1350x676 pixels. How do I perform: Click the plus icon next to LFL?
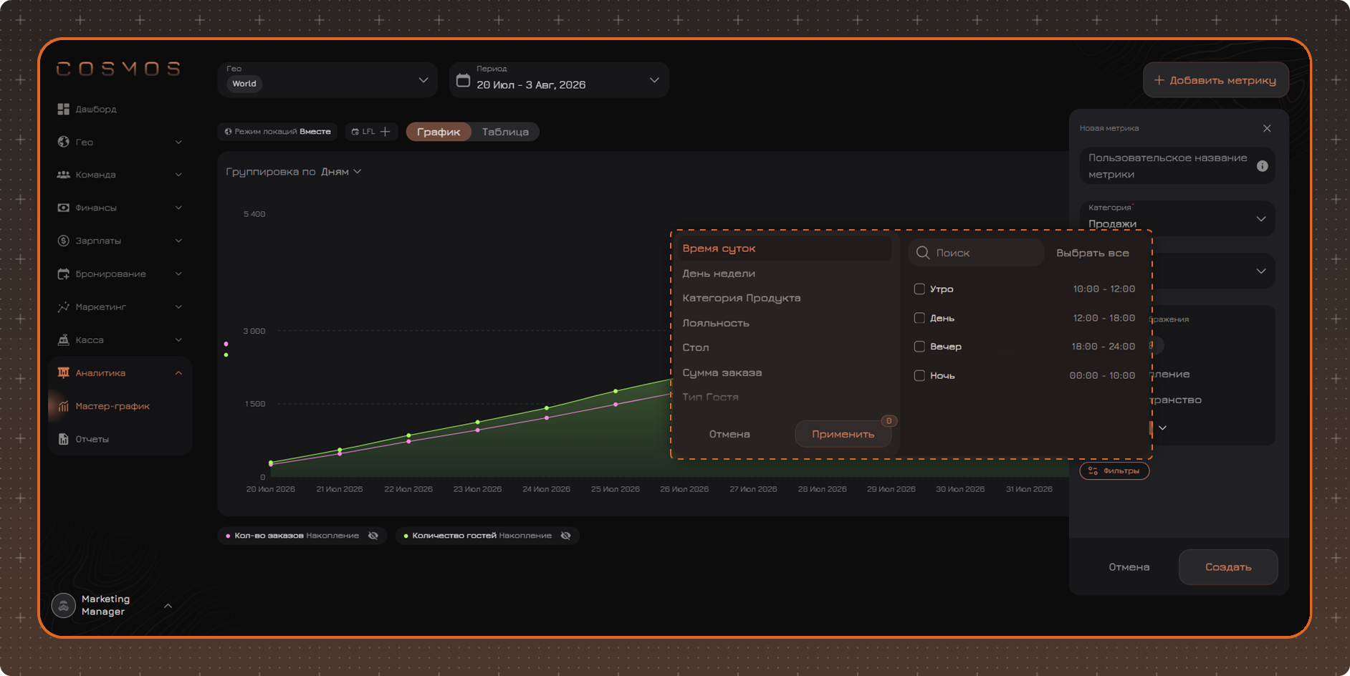tap(385, 132)
